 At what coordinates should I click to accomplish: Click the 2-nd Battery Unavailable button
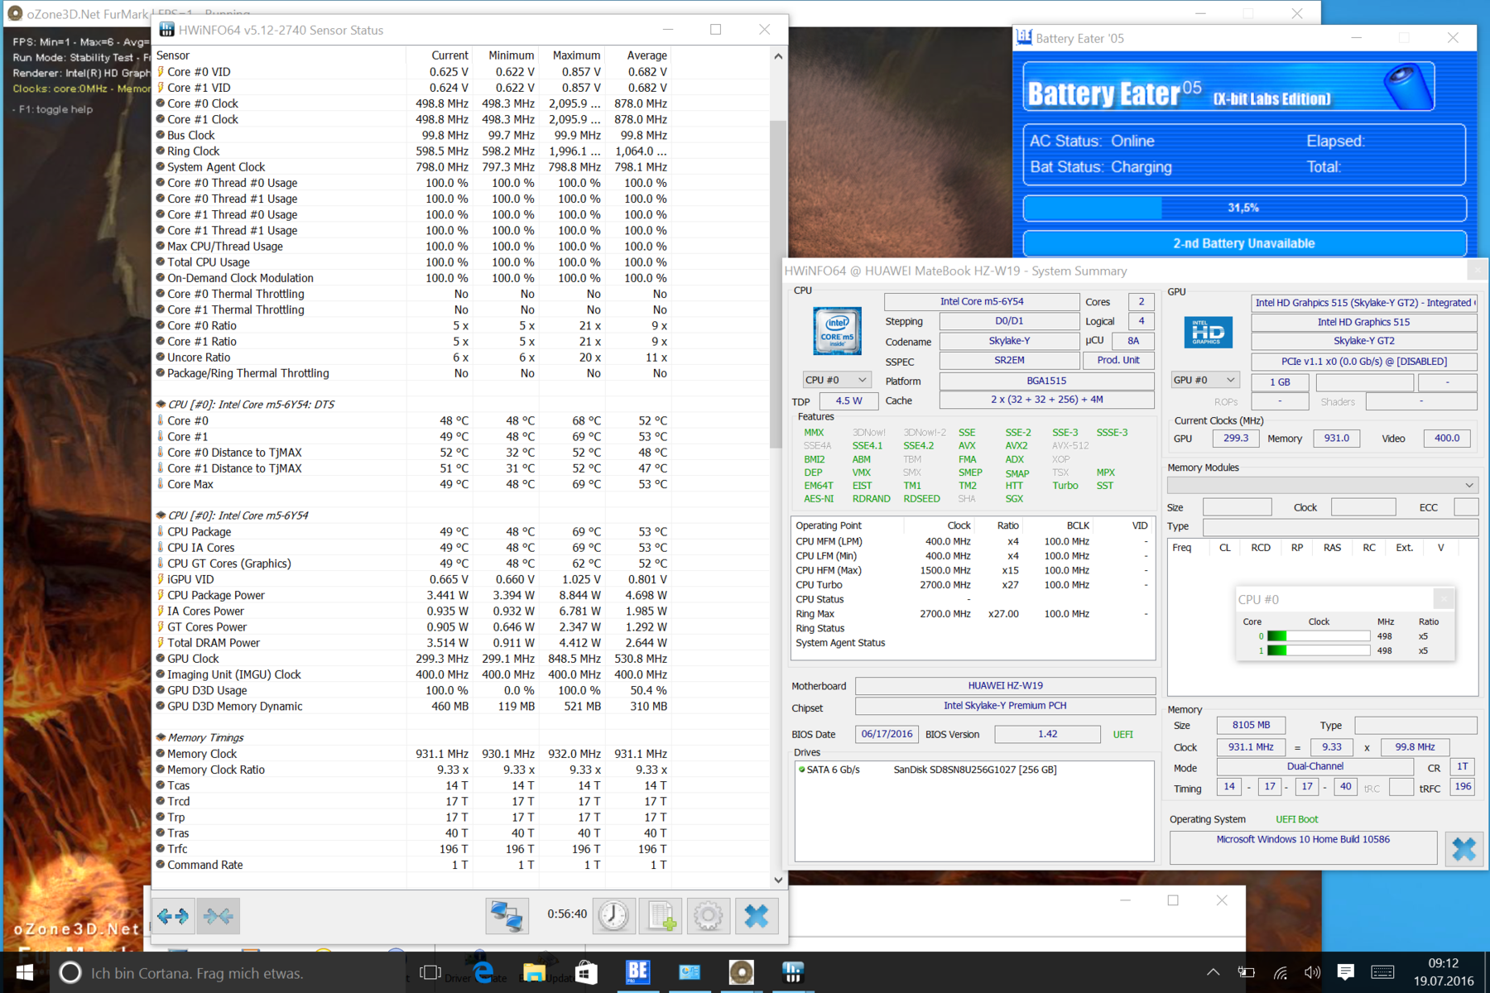tap(1244, 243)
